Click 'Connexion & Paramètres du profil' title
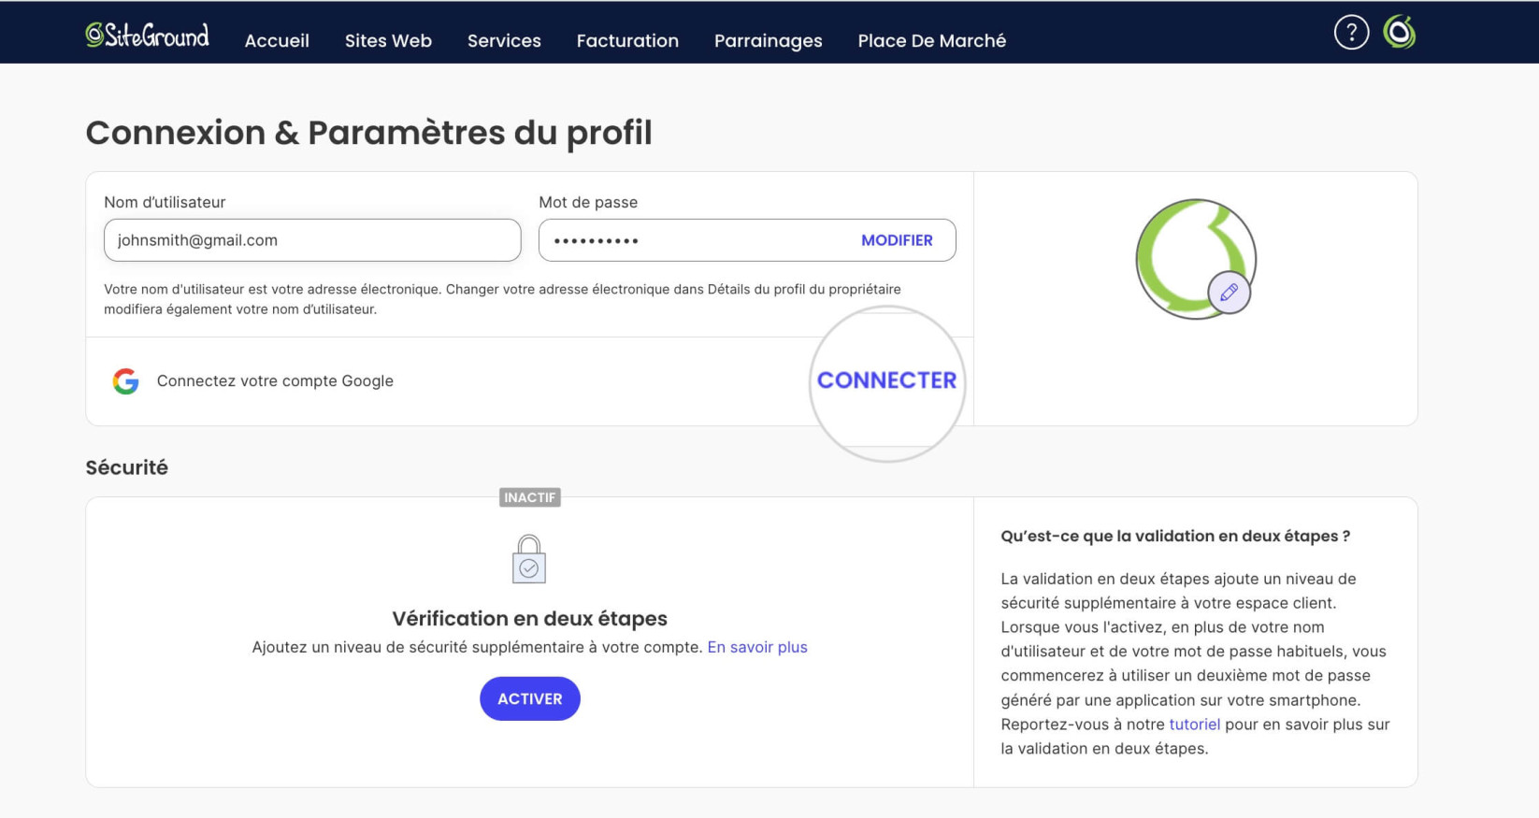This screenshot has width=1539, height=818. [368, 133]
